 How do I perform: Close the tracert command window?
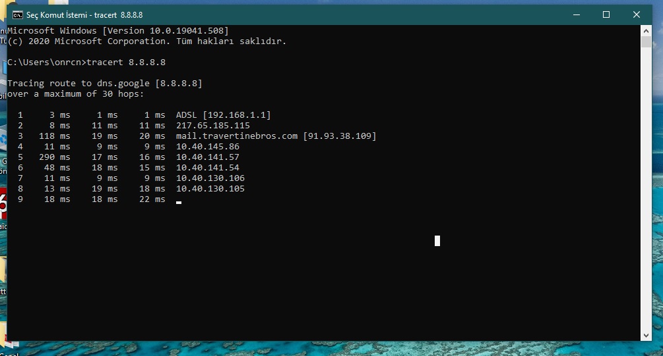637,14
